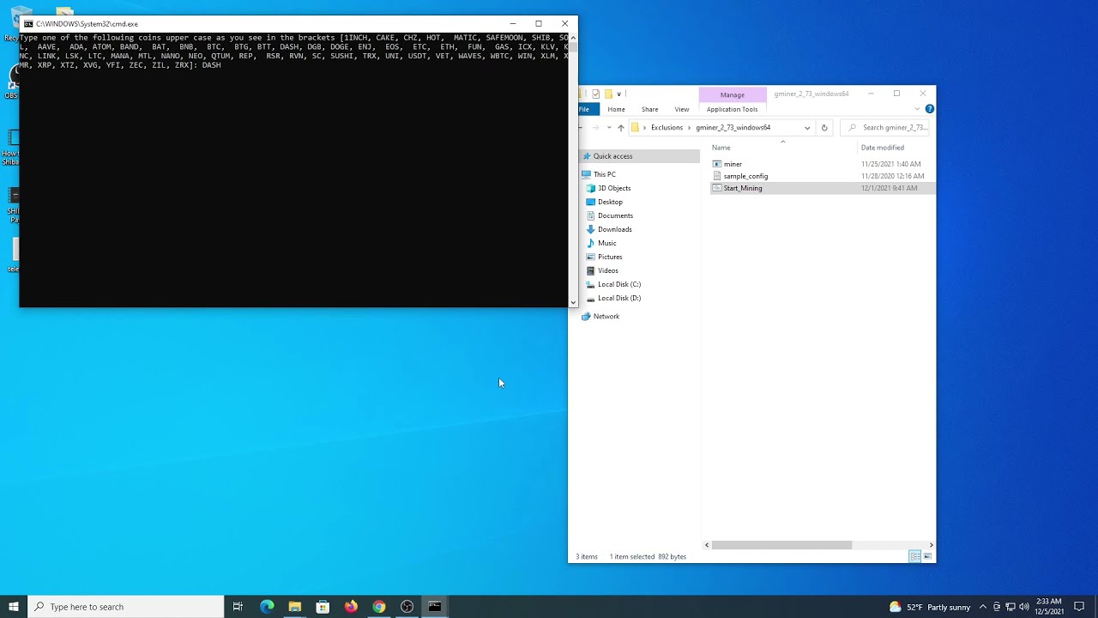Screen dimensions: 1098x618
Task: Switch to details view layout
Action: pos(915,557)
